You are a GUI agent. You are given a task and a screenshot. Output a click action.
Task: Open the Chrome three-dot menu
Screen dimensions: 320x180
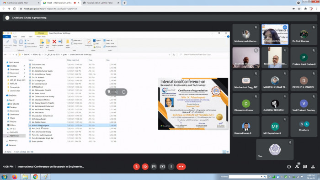(316, 9)
